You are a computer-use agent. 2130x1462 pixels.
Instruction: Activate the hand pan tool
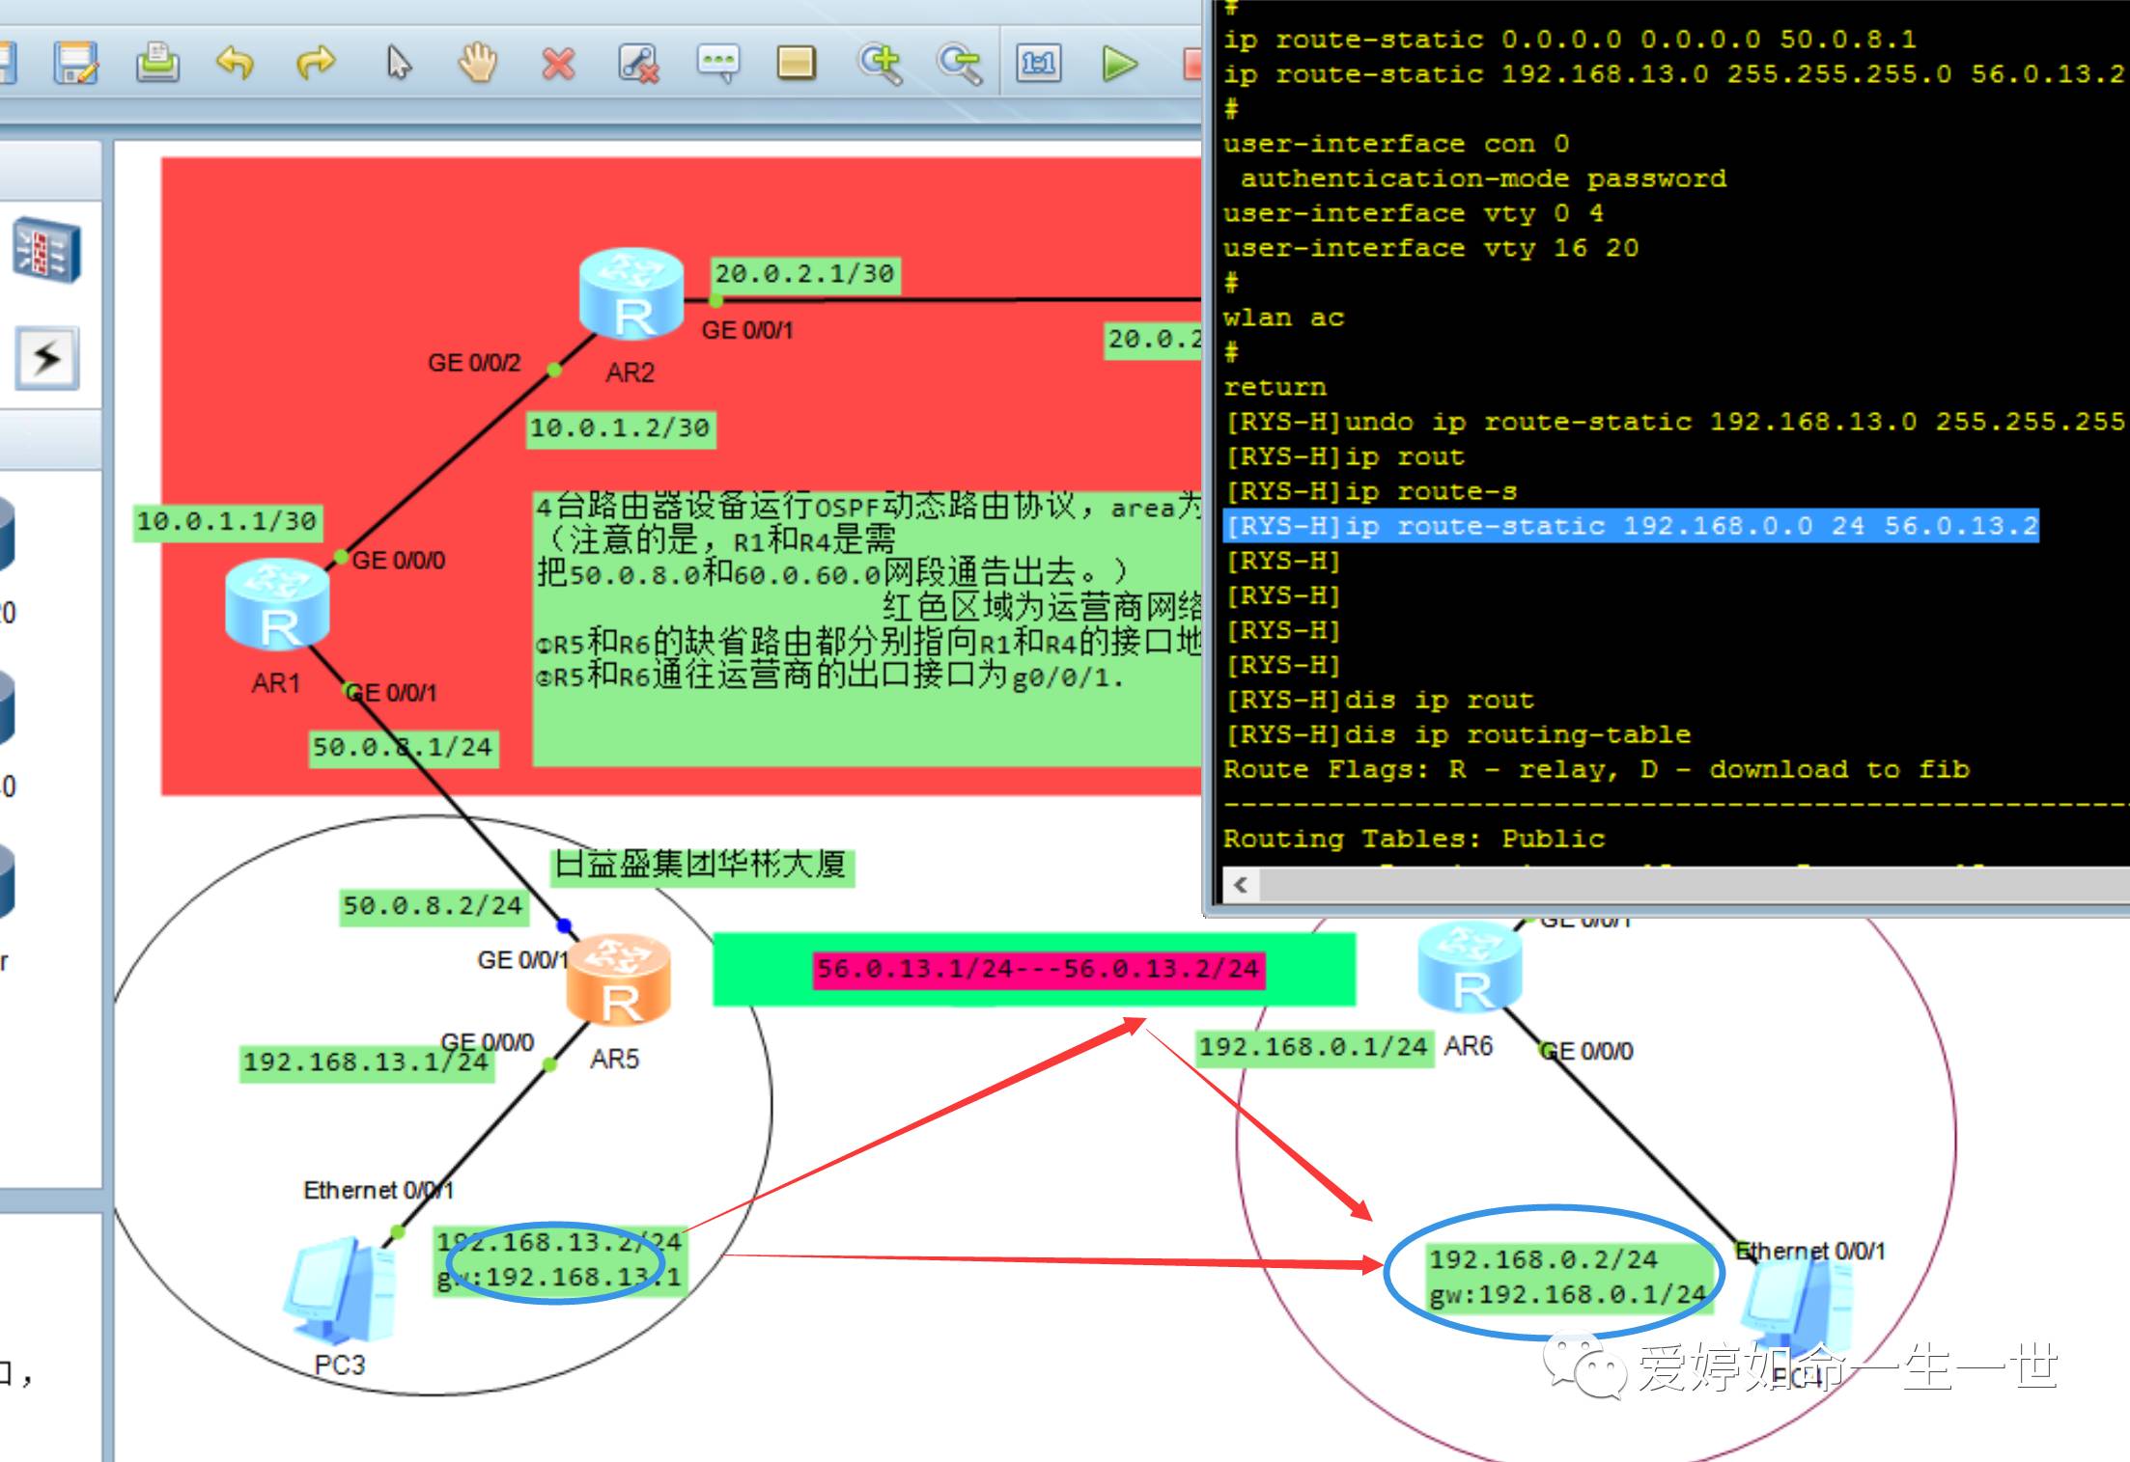(x=477, y=64)
